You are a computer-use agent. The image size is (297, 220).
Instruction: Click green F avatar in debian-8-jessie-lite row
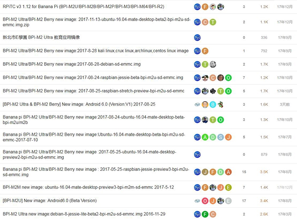point(205,214)
